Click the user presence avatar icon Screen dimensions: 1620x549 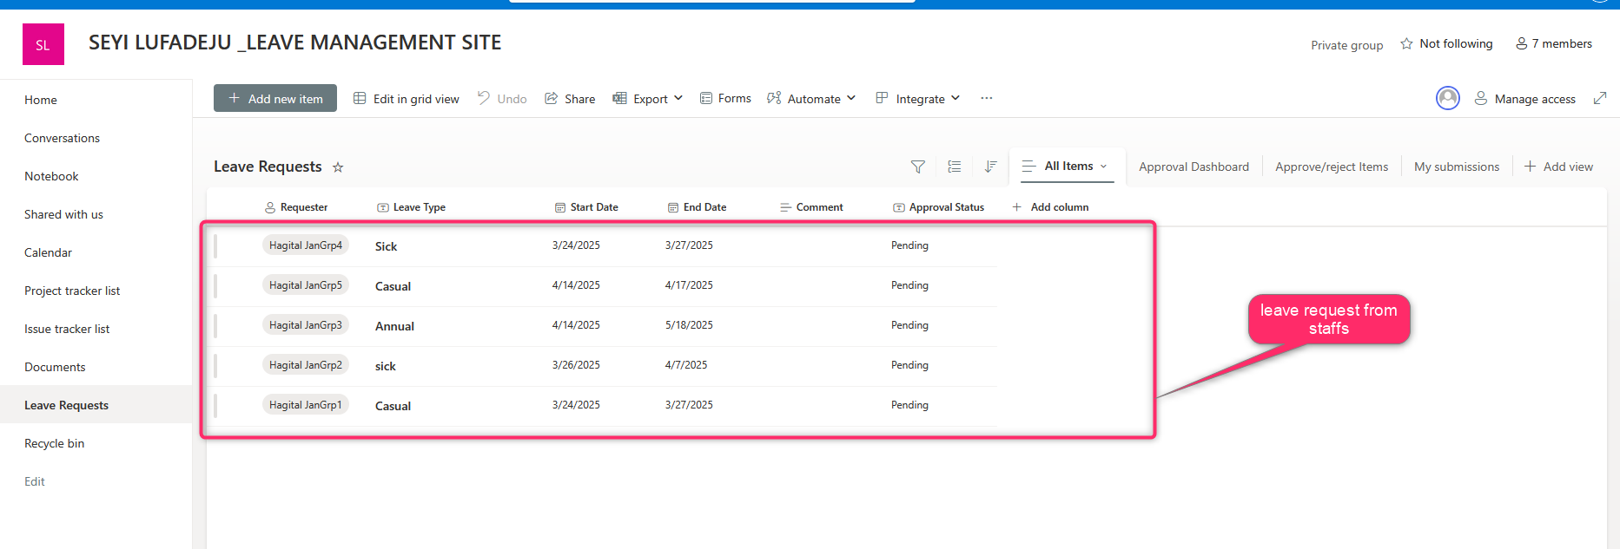(1447, 98)
